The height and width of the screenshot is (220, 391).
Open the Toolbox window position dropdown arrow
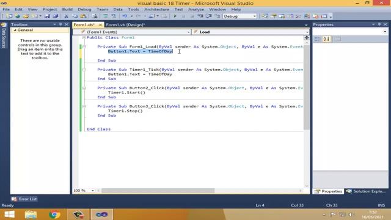pos(54,24)
